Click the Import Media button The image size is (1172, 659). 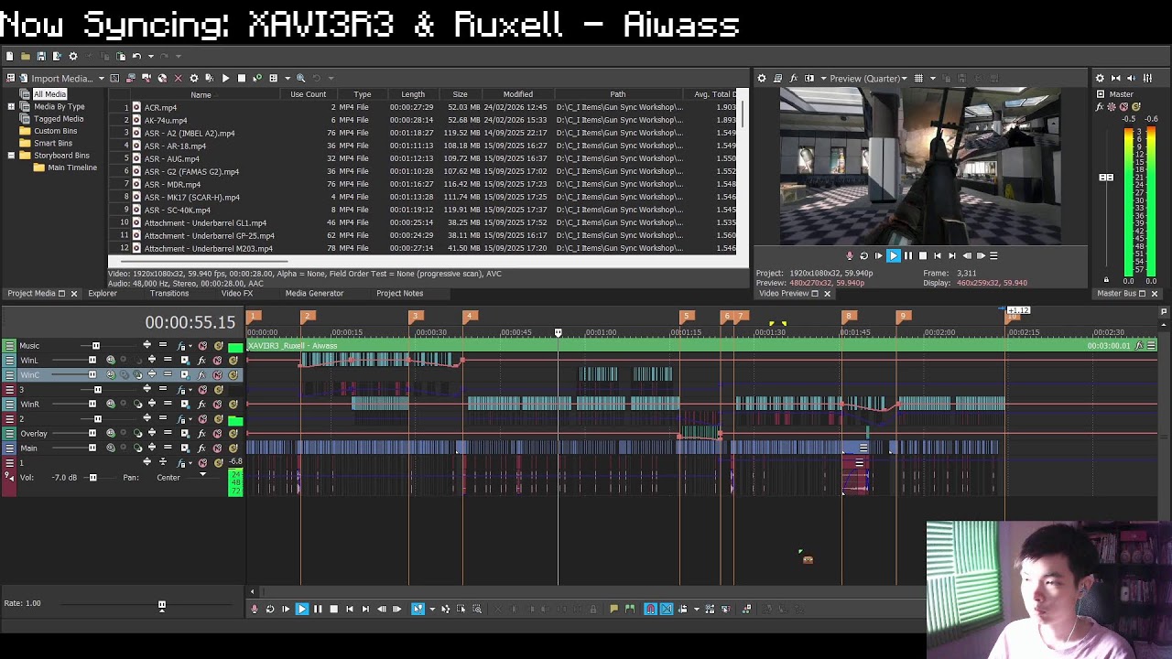(56, 78)
